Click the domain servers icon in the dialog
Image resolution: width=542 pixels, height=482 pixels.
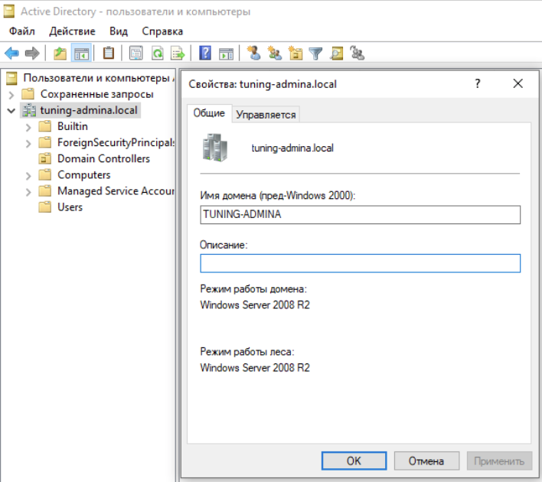[215, 148]
